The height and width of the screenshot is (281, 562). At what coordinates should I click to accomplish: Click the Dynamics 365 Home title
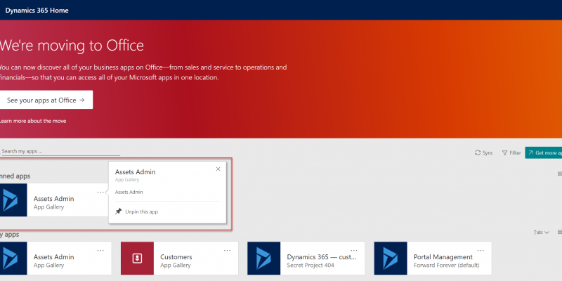click(37, 11)
